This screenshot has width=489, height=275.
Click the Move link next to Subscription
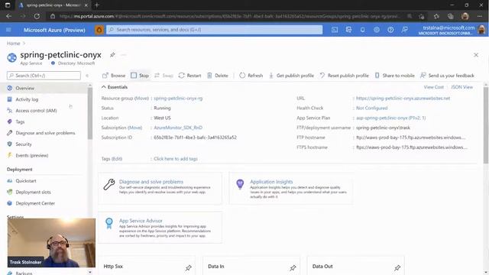click(x=134, y=128)
